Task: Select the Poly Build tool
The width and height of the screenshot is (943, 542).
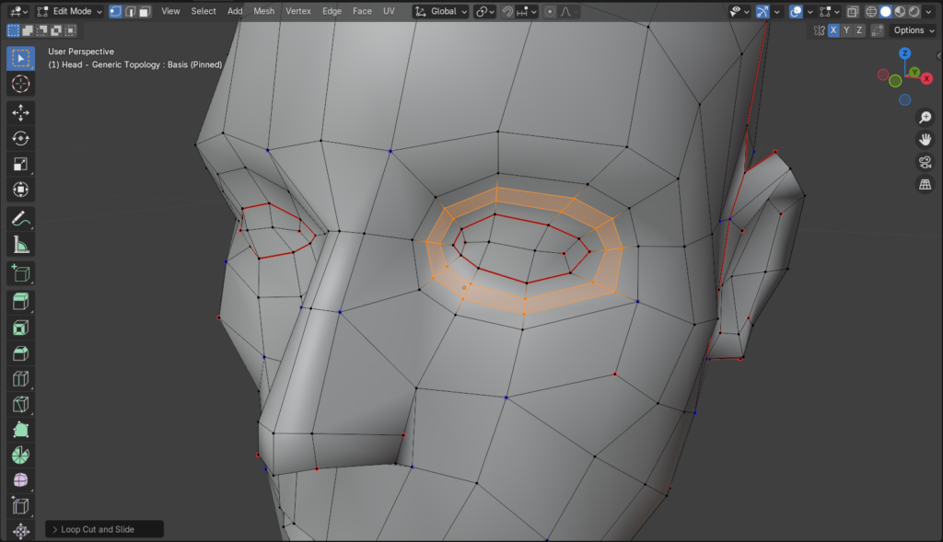Action: point(20,430)
